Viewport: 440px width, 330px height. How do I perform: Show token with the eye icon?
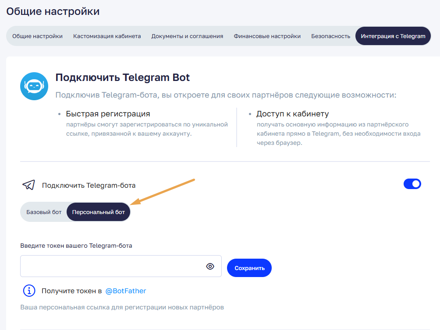210,266
